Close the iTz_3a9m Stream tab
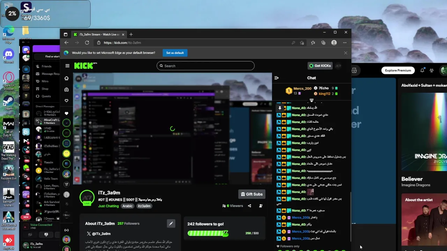 123,35
